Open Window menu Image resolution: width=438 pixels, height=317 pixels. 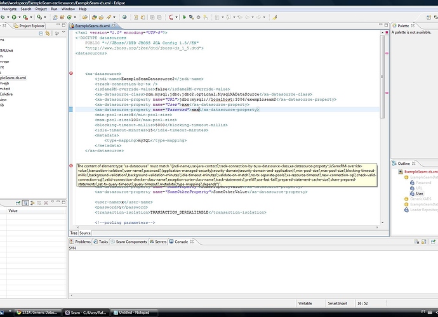point(68,9)
